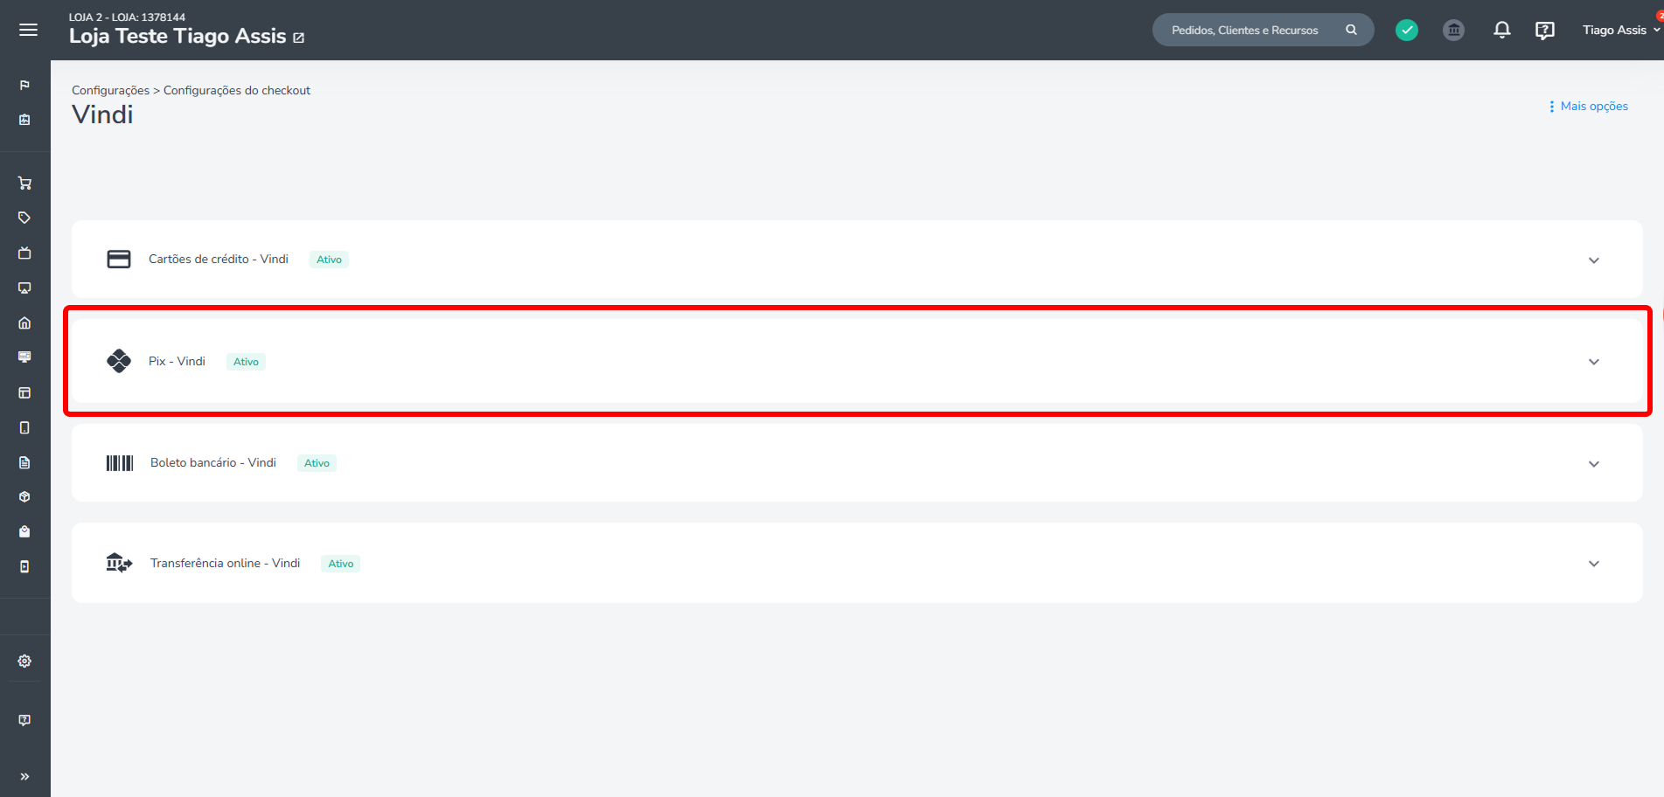Open the settings gear in sidebar
Screen dimensions: 1664x797
24,662
